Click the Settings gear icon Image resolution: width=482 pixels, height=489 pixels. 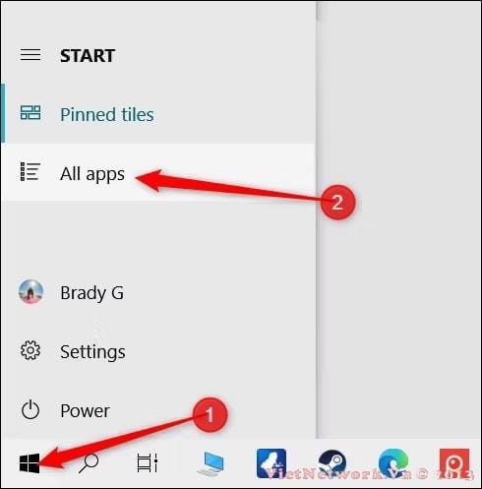(x=30, y=350)
